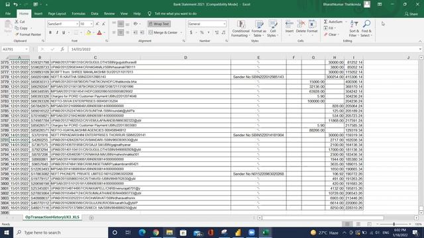Image resolution: width=424 pixels, height=238 pixels.
Task: Open the font size dropdown showing 10
Action: click(x=91, y=24)
